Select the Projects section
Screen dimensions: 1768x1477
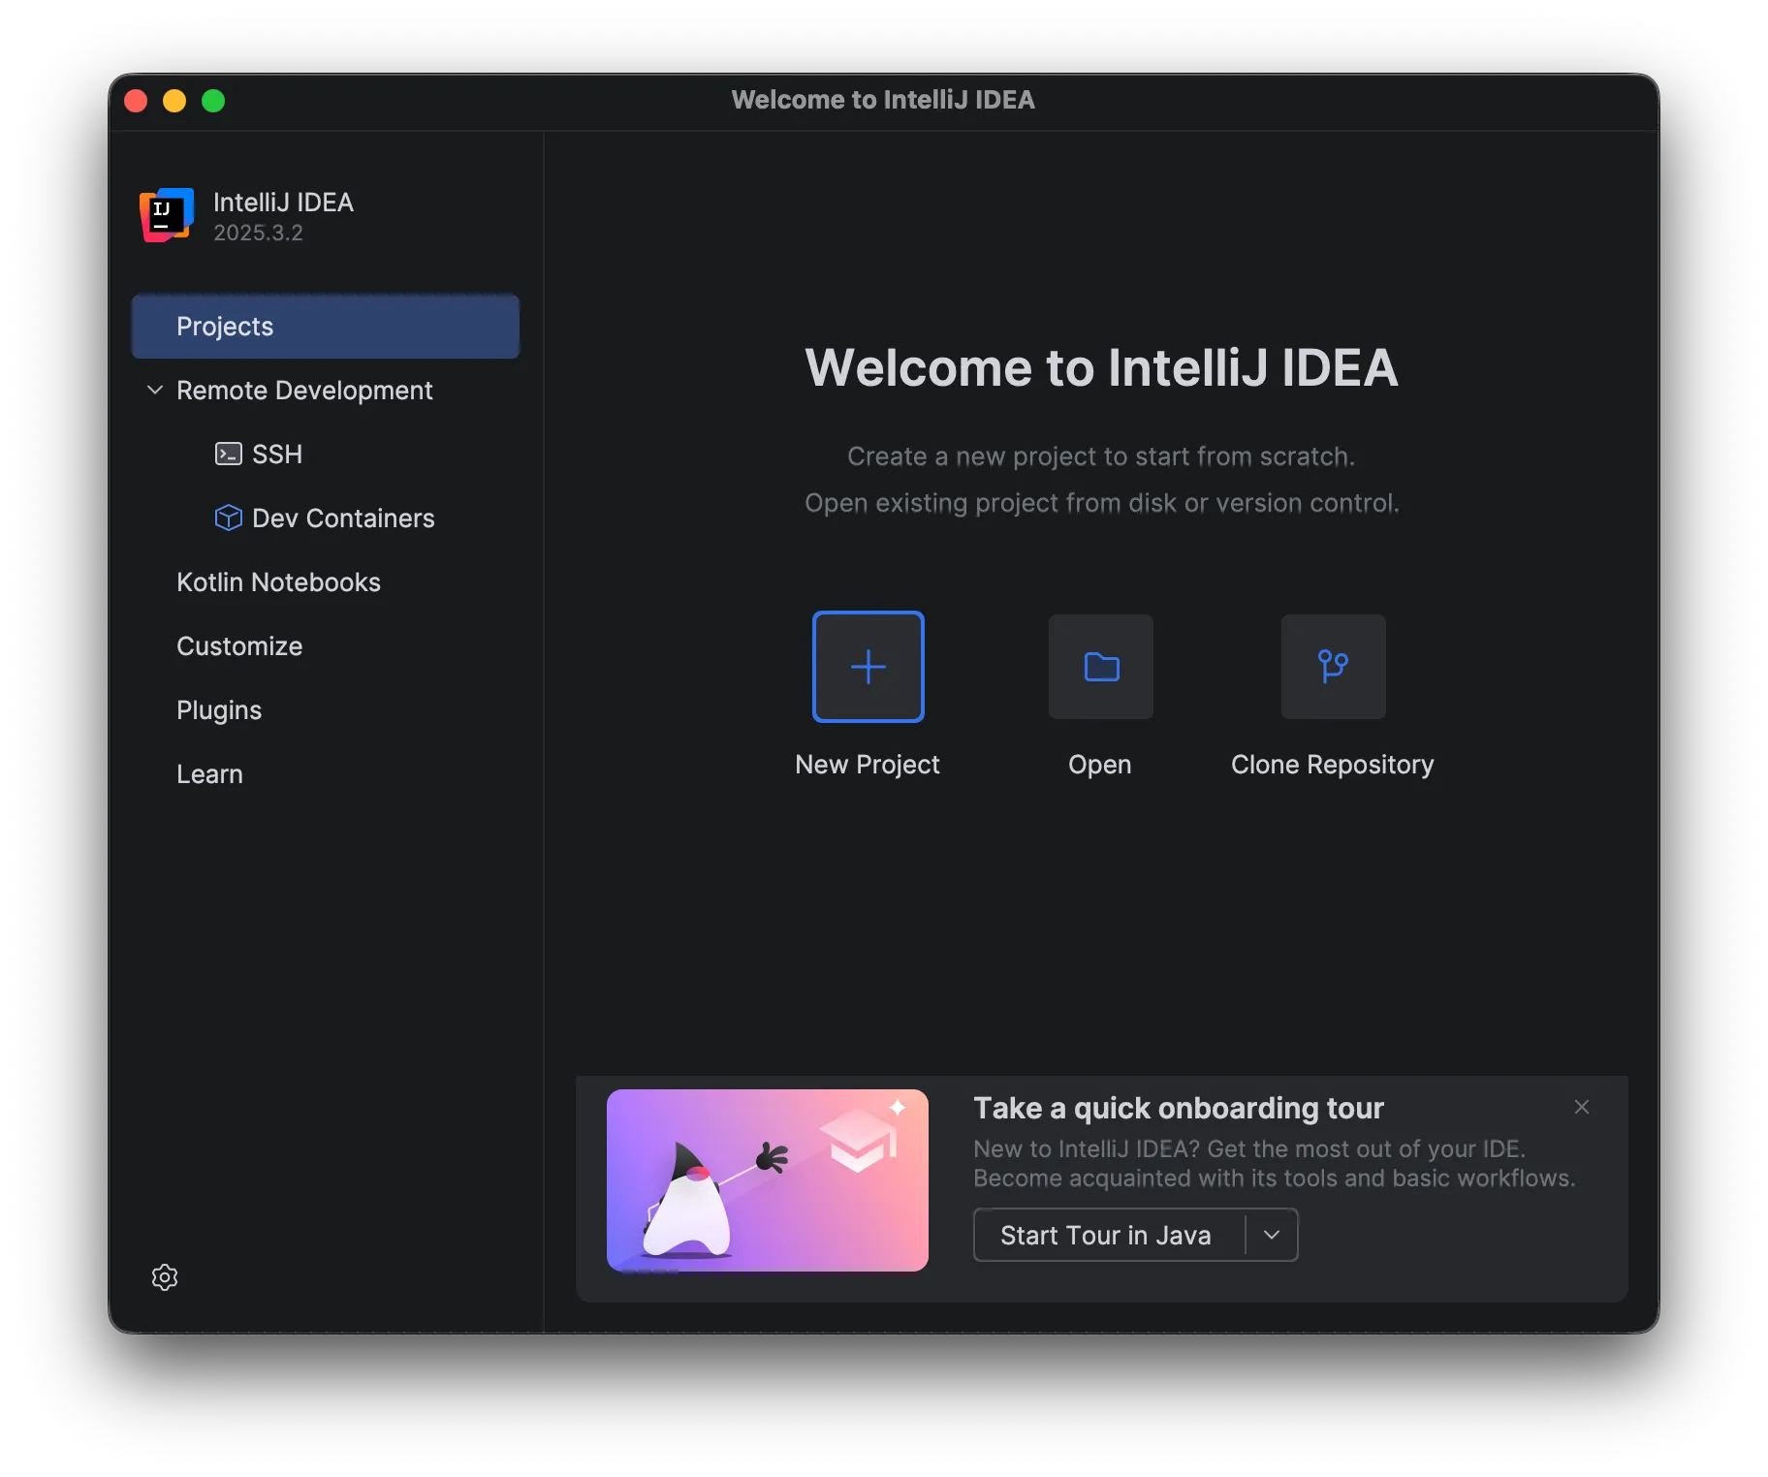(224, 327)
